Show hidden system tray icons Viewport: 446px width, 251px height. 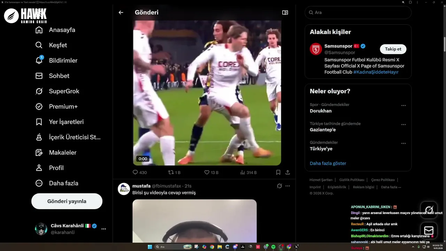(x=413, y=247)
